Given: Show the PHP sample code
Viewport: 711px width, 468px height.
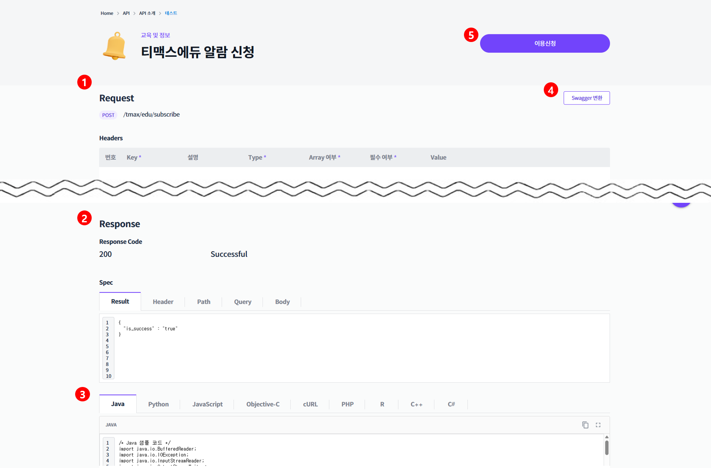Looking at the screenshot, I should (348, 404).
